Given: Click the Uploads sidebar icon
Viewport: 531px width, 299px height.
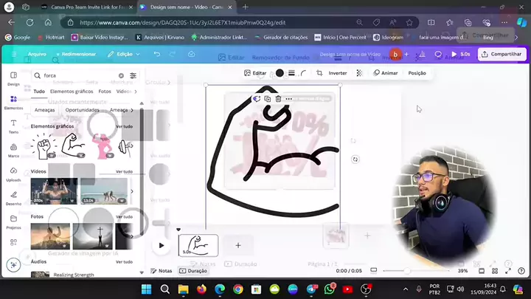Looking at the screenshot, I should (x=13, y=174).
